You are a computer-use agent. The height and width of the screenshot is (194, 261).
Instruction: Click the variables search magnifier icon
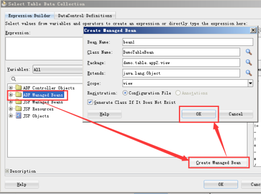(14, 79)
